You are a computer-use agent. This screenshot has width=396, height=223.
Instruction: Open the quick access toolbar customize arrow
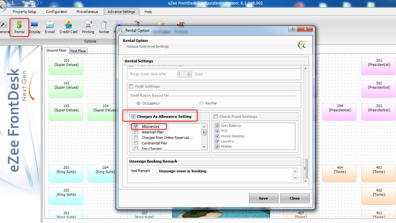click(x=41, y=3)
